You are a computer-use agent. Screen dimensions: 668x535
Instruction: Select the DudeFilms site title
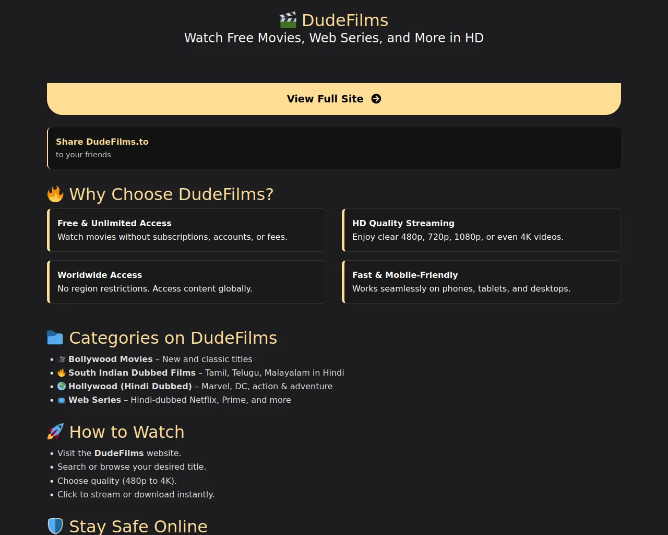coord(345,20)
